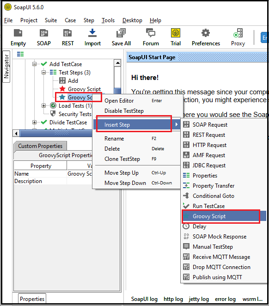Open the Step menu
This screenshot has height=306, width=269.
(89, 20)
